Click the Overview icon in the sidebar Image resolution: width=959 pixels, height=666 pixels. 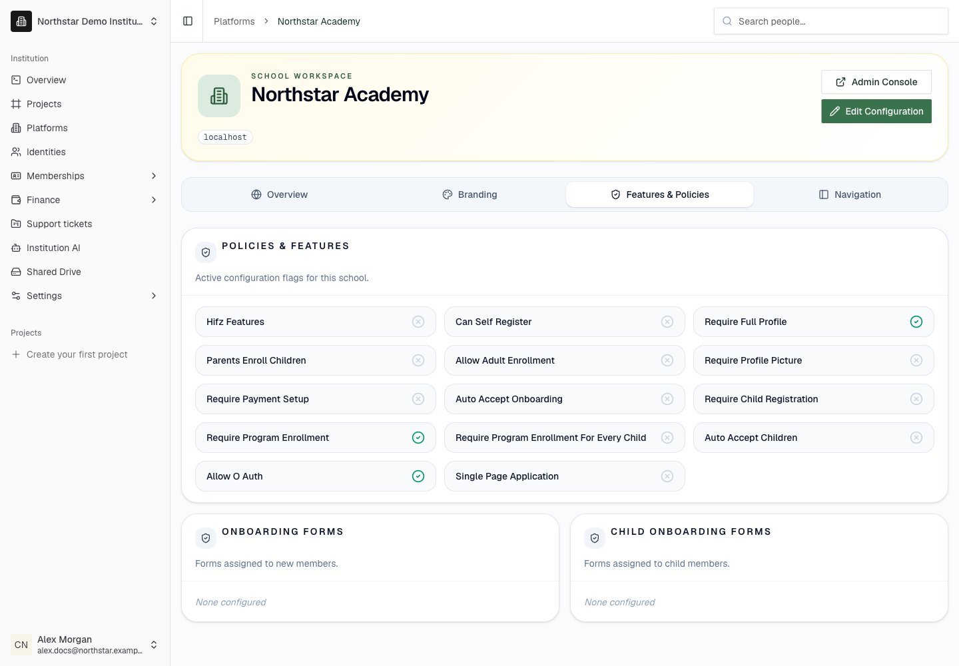click(x=16, y=80)
